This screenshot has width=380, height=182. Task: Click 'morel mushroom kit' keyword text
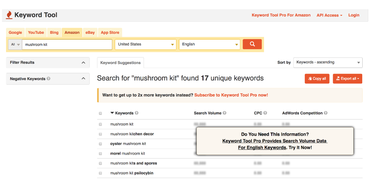tap(128, 153)
